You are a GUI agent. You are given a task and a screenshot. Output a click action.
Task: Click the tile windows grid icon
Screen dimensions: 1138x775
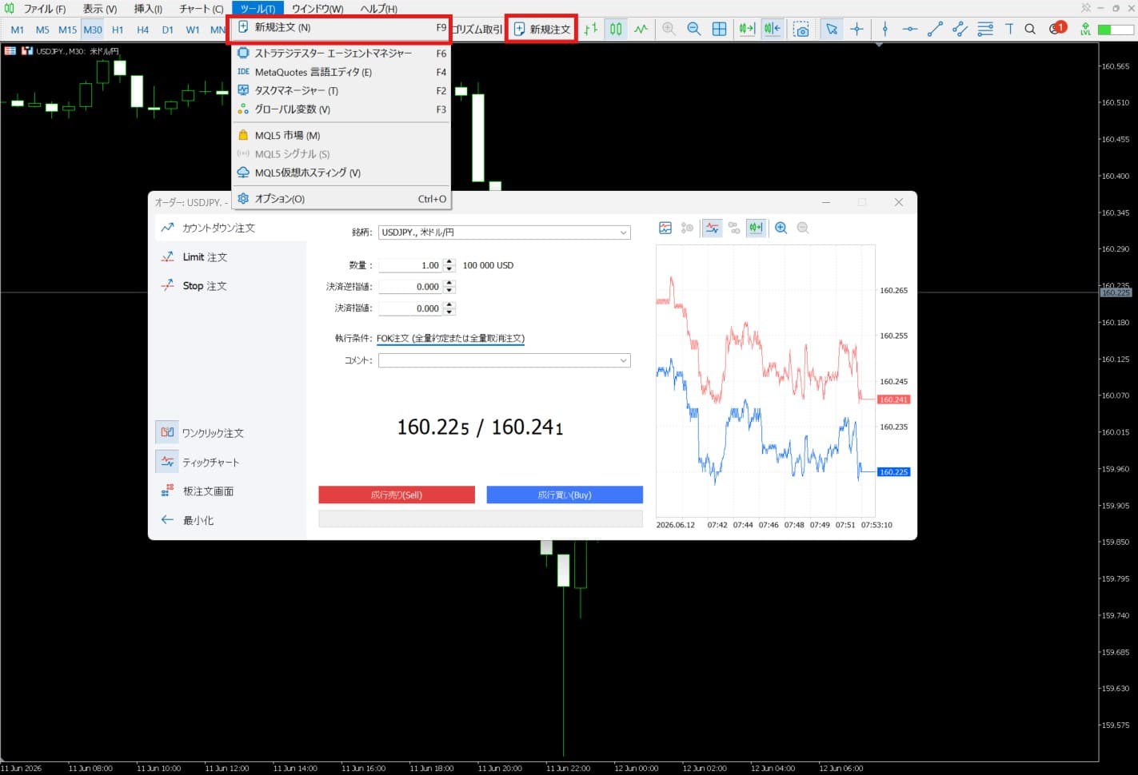[x=720, y=29]
